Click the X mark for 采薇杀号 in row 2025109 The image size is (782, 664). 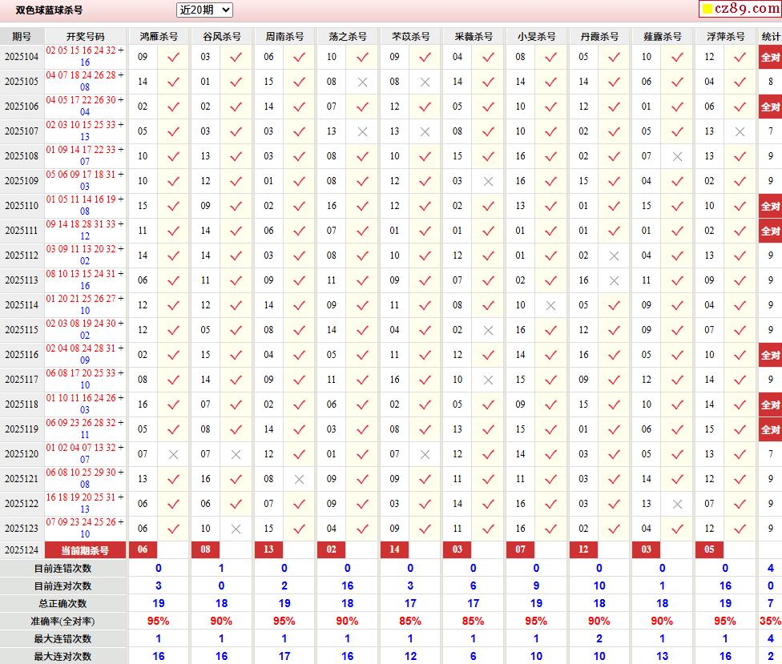488,181
